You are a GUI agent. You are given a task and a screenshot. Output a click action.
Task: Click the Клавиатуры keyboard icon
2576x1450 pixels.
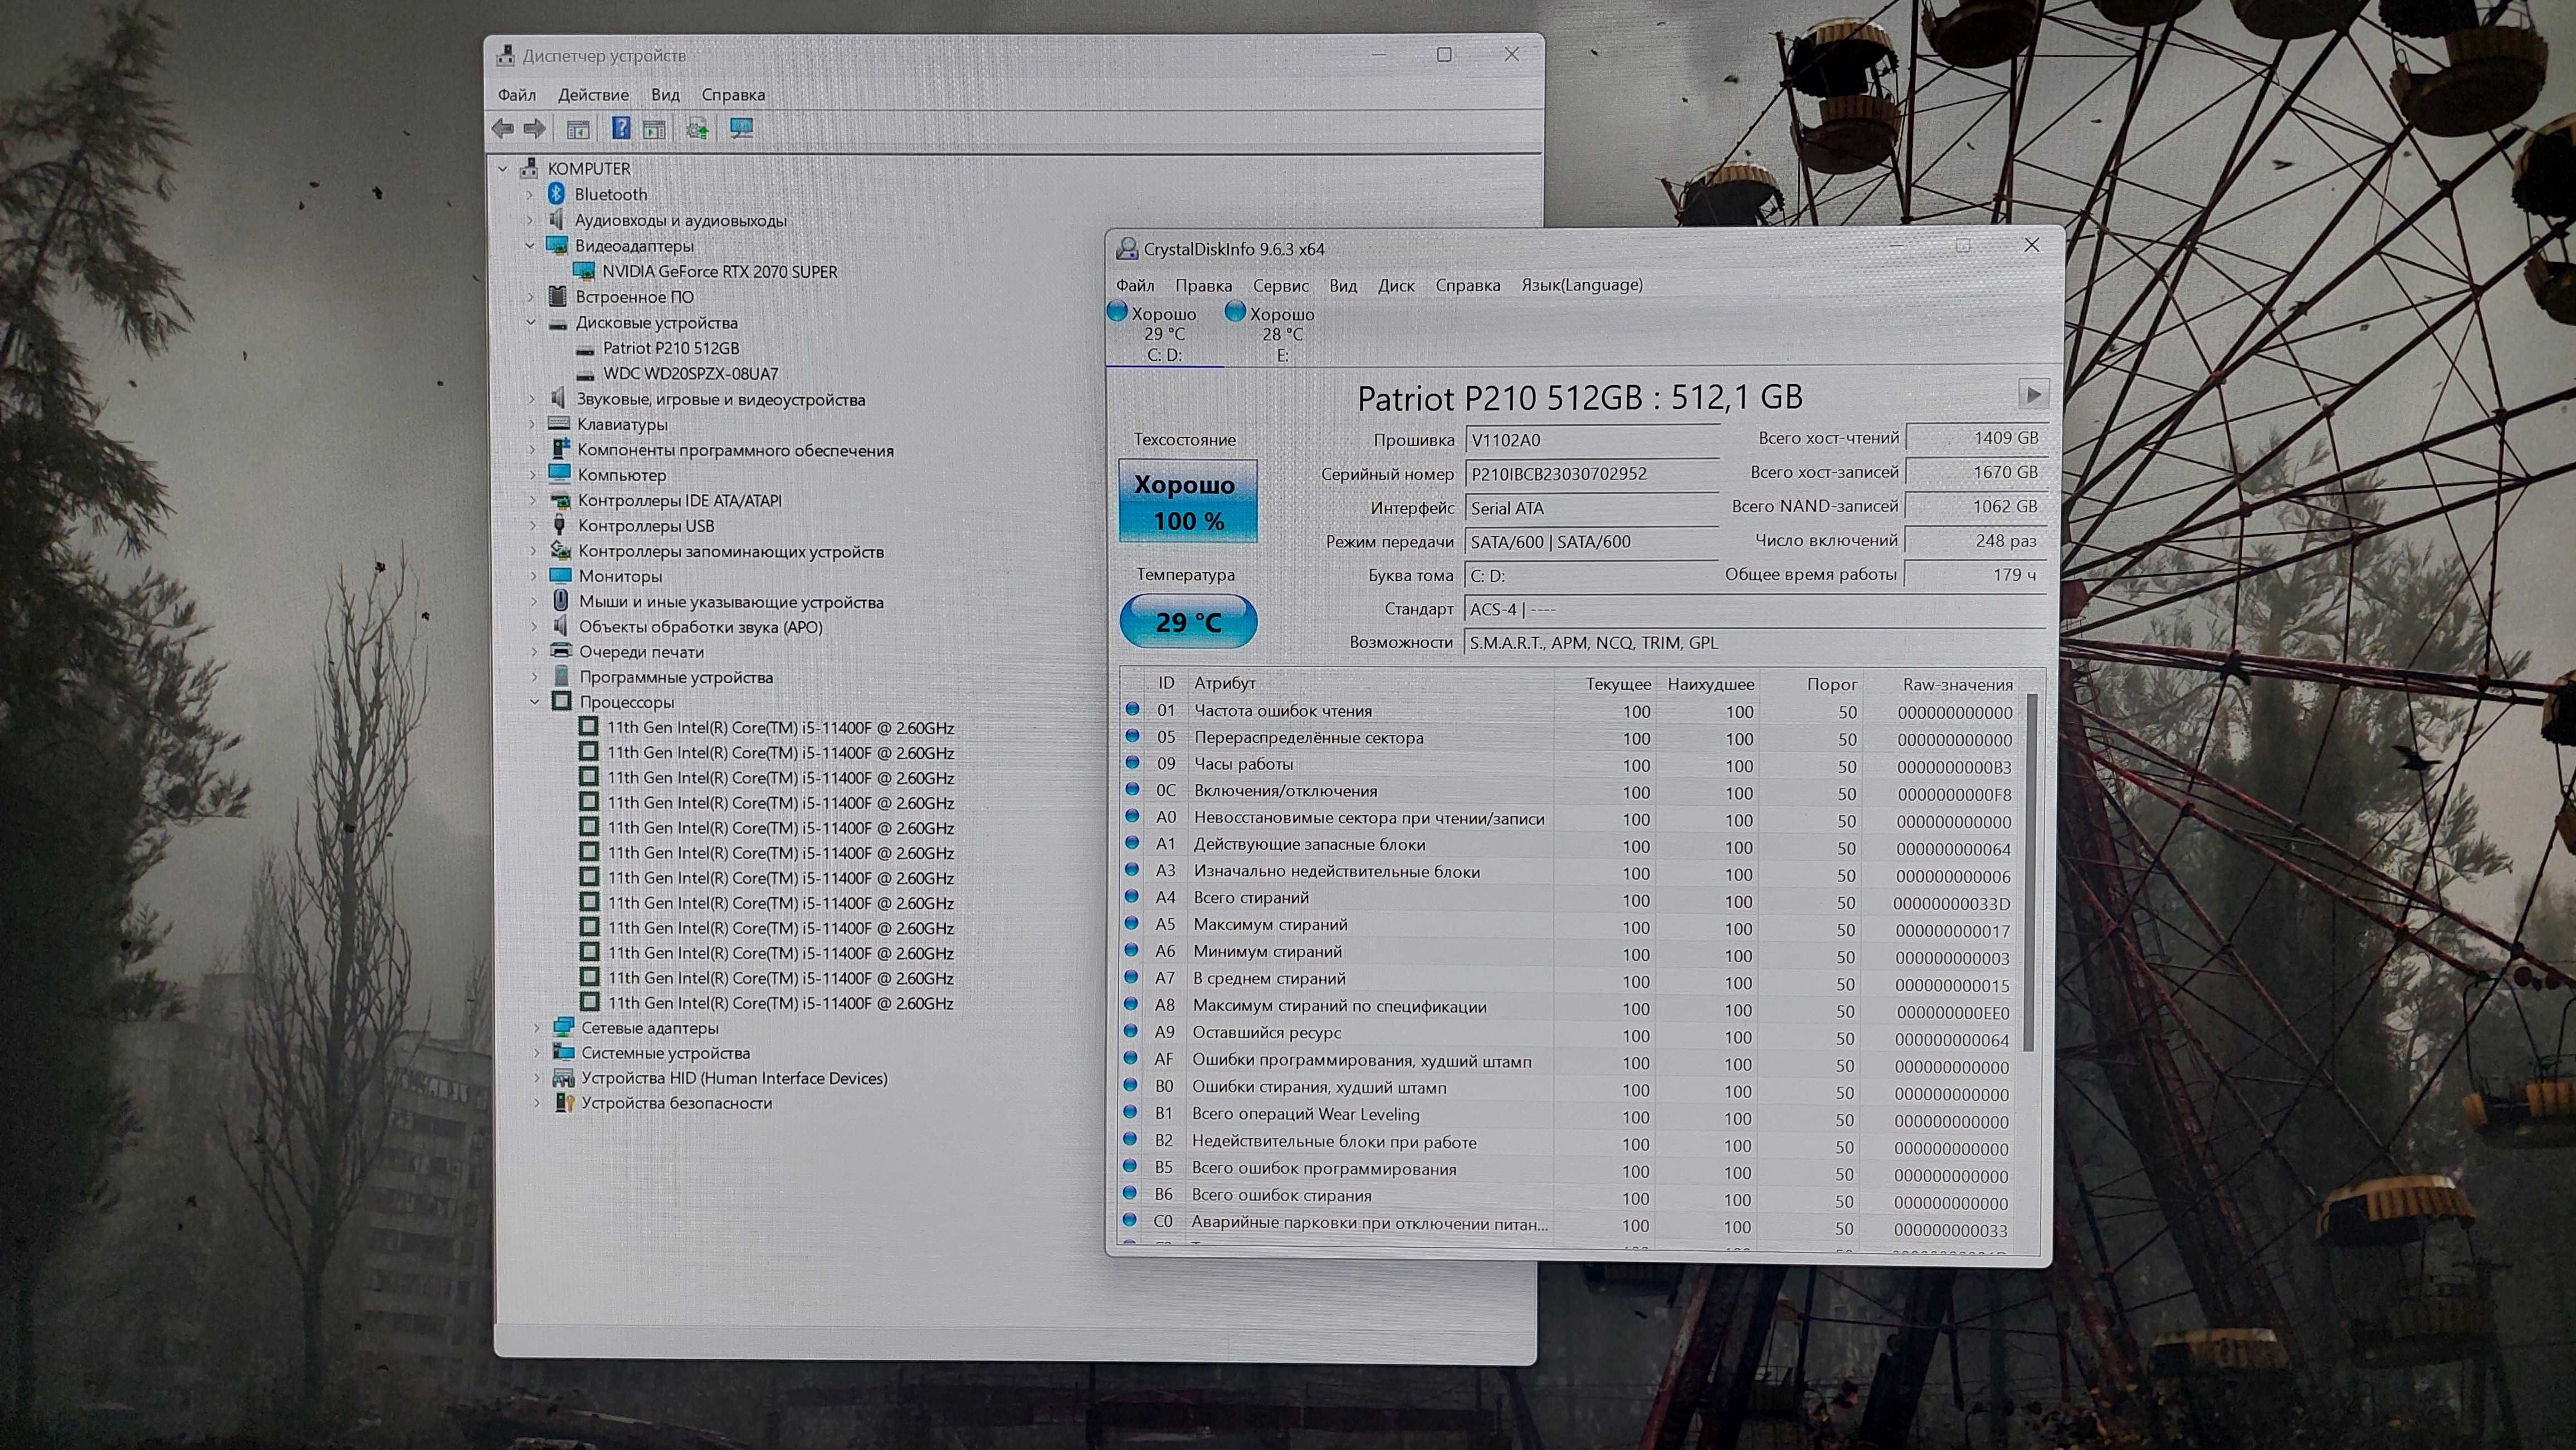560,424
